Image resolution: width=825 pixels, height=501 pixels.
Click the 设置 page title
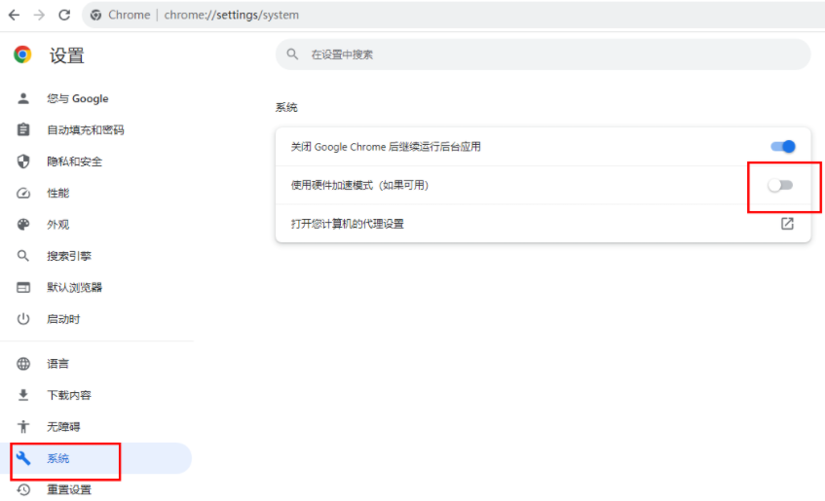point(67,55)
